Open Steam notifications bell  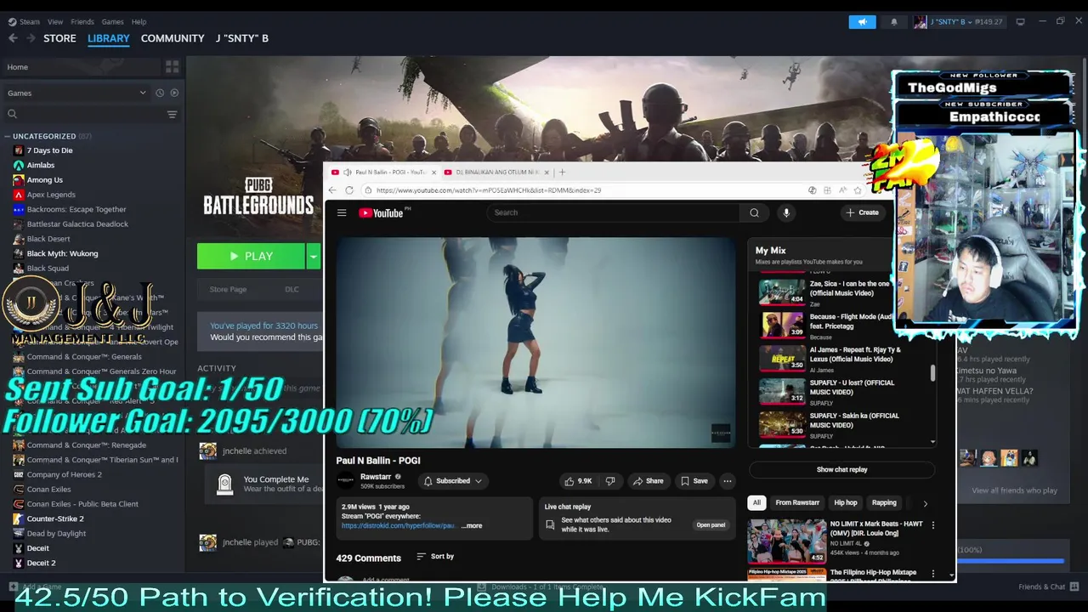point(893,22)
